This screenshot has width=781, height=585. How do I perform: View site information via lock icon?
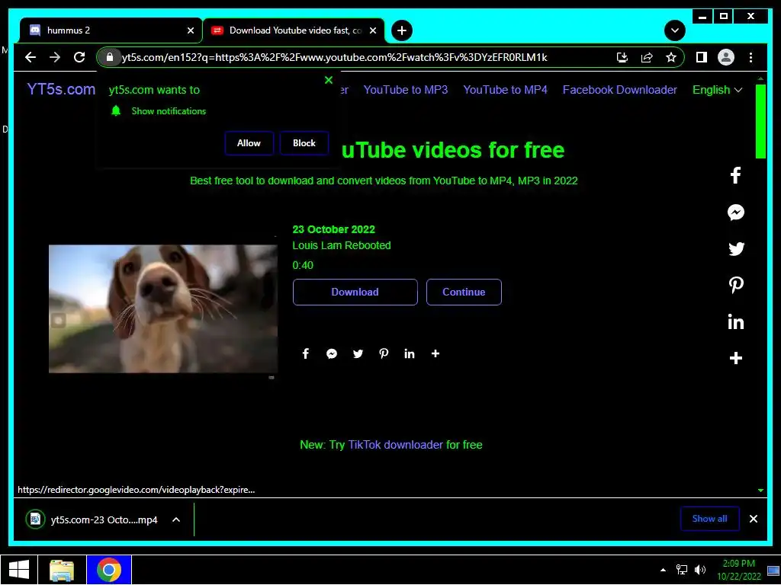point(110,57)
